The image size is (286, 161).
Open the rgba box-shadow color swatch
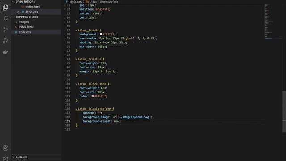pyautogui.click(x=122, y=38)
